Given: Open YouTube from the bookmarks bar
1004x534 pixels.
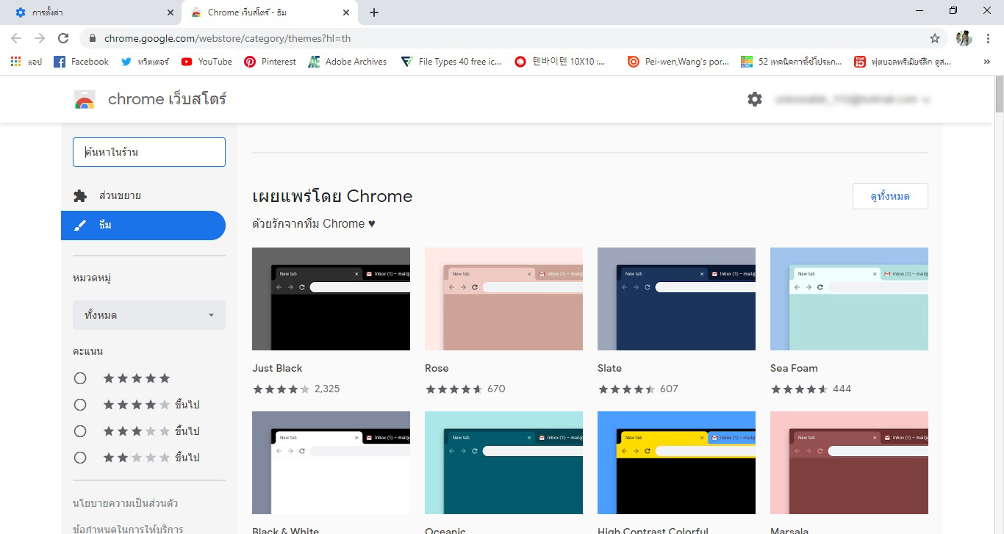Looking at the screenshot, I should (x=206, y=62).
